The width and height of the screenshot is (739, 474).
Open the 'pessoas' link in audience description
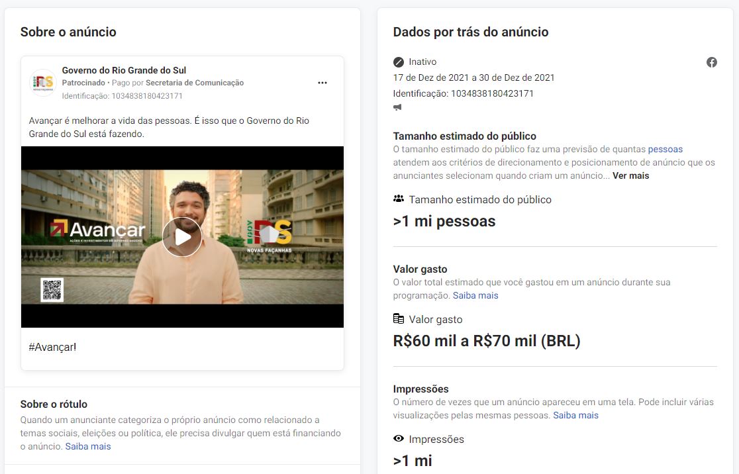point(665,150)
